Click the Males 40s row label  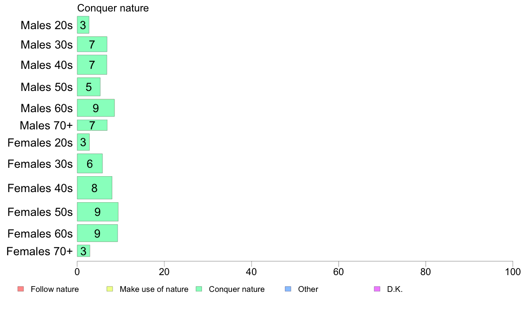46,64
